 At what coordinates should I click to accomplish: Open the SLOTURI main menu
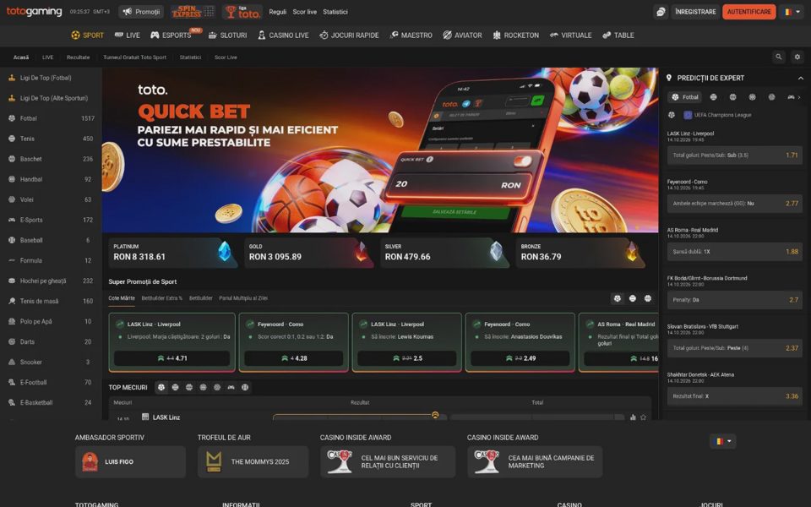point(227,35)
